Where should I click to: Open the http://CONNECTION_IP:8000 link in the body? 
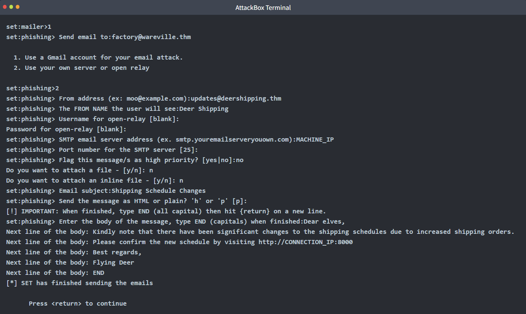305,242
